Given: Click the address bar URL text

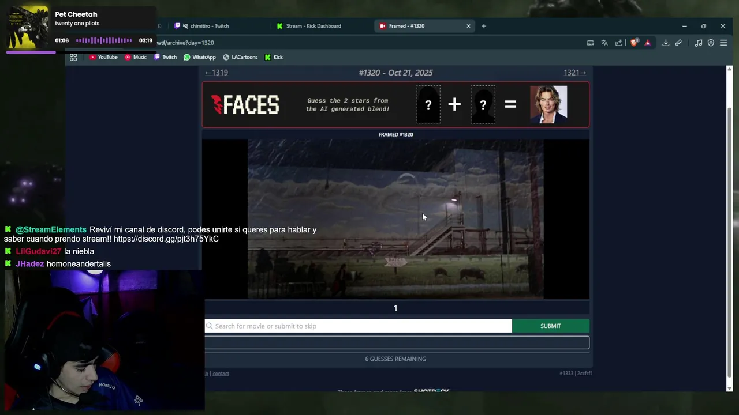Looking at the screenshot, I should (x=185, y=43).
